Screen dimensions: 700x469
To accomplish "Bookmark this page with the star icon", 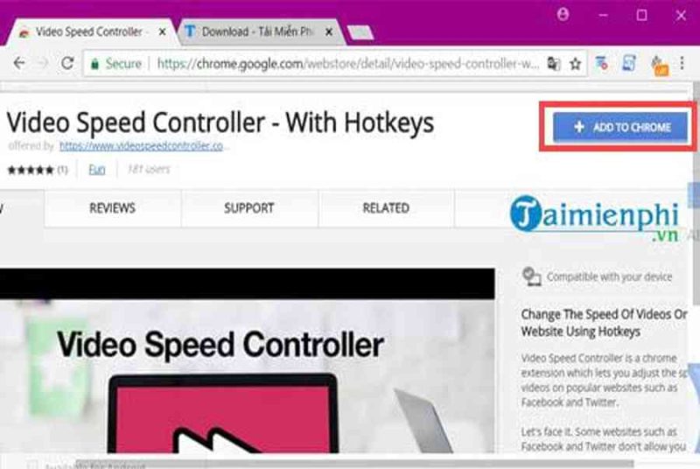I will [576, 64].
